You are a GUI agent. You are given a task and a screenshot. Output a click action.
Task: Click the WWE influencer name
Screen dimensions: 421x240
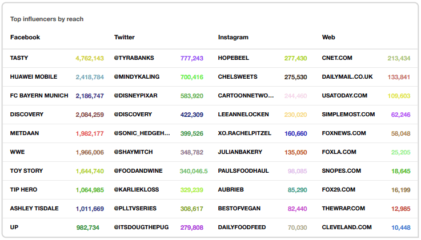(x=18, y=152)
